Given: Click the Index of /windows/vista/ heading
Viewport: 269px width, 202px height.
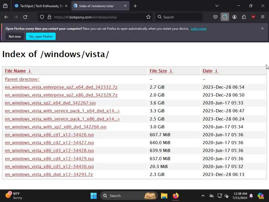Looking at the screenshot, I should (x=56, y=54).
